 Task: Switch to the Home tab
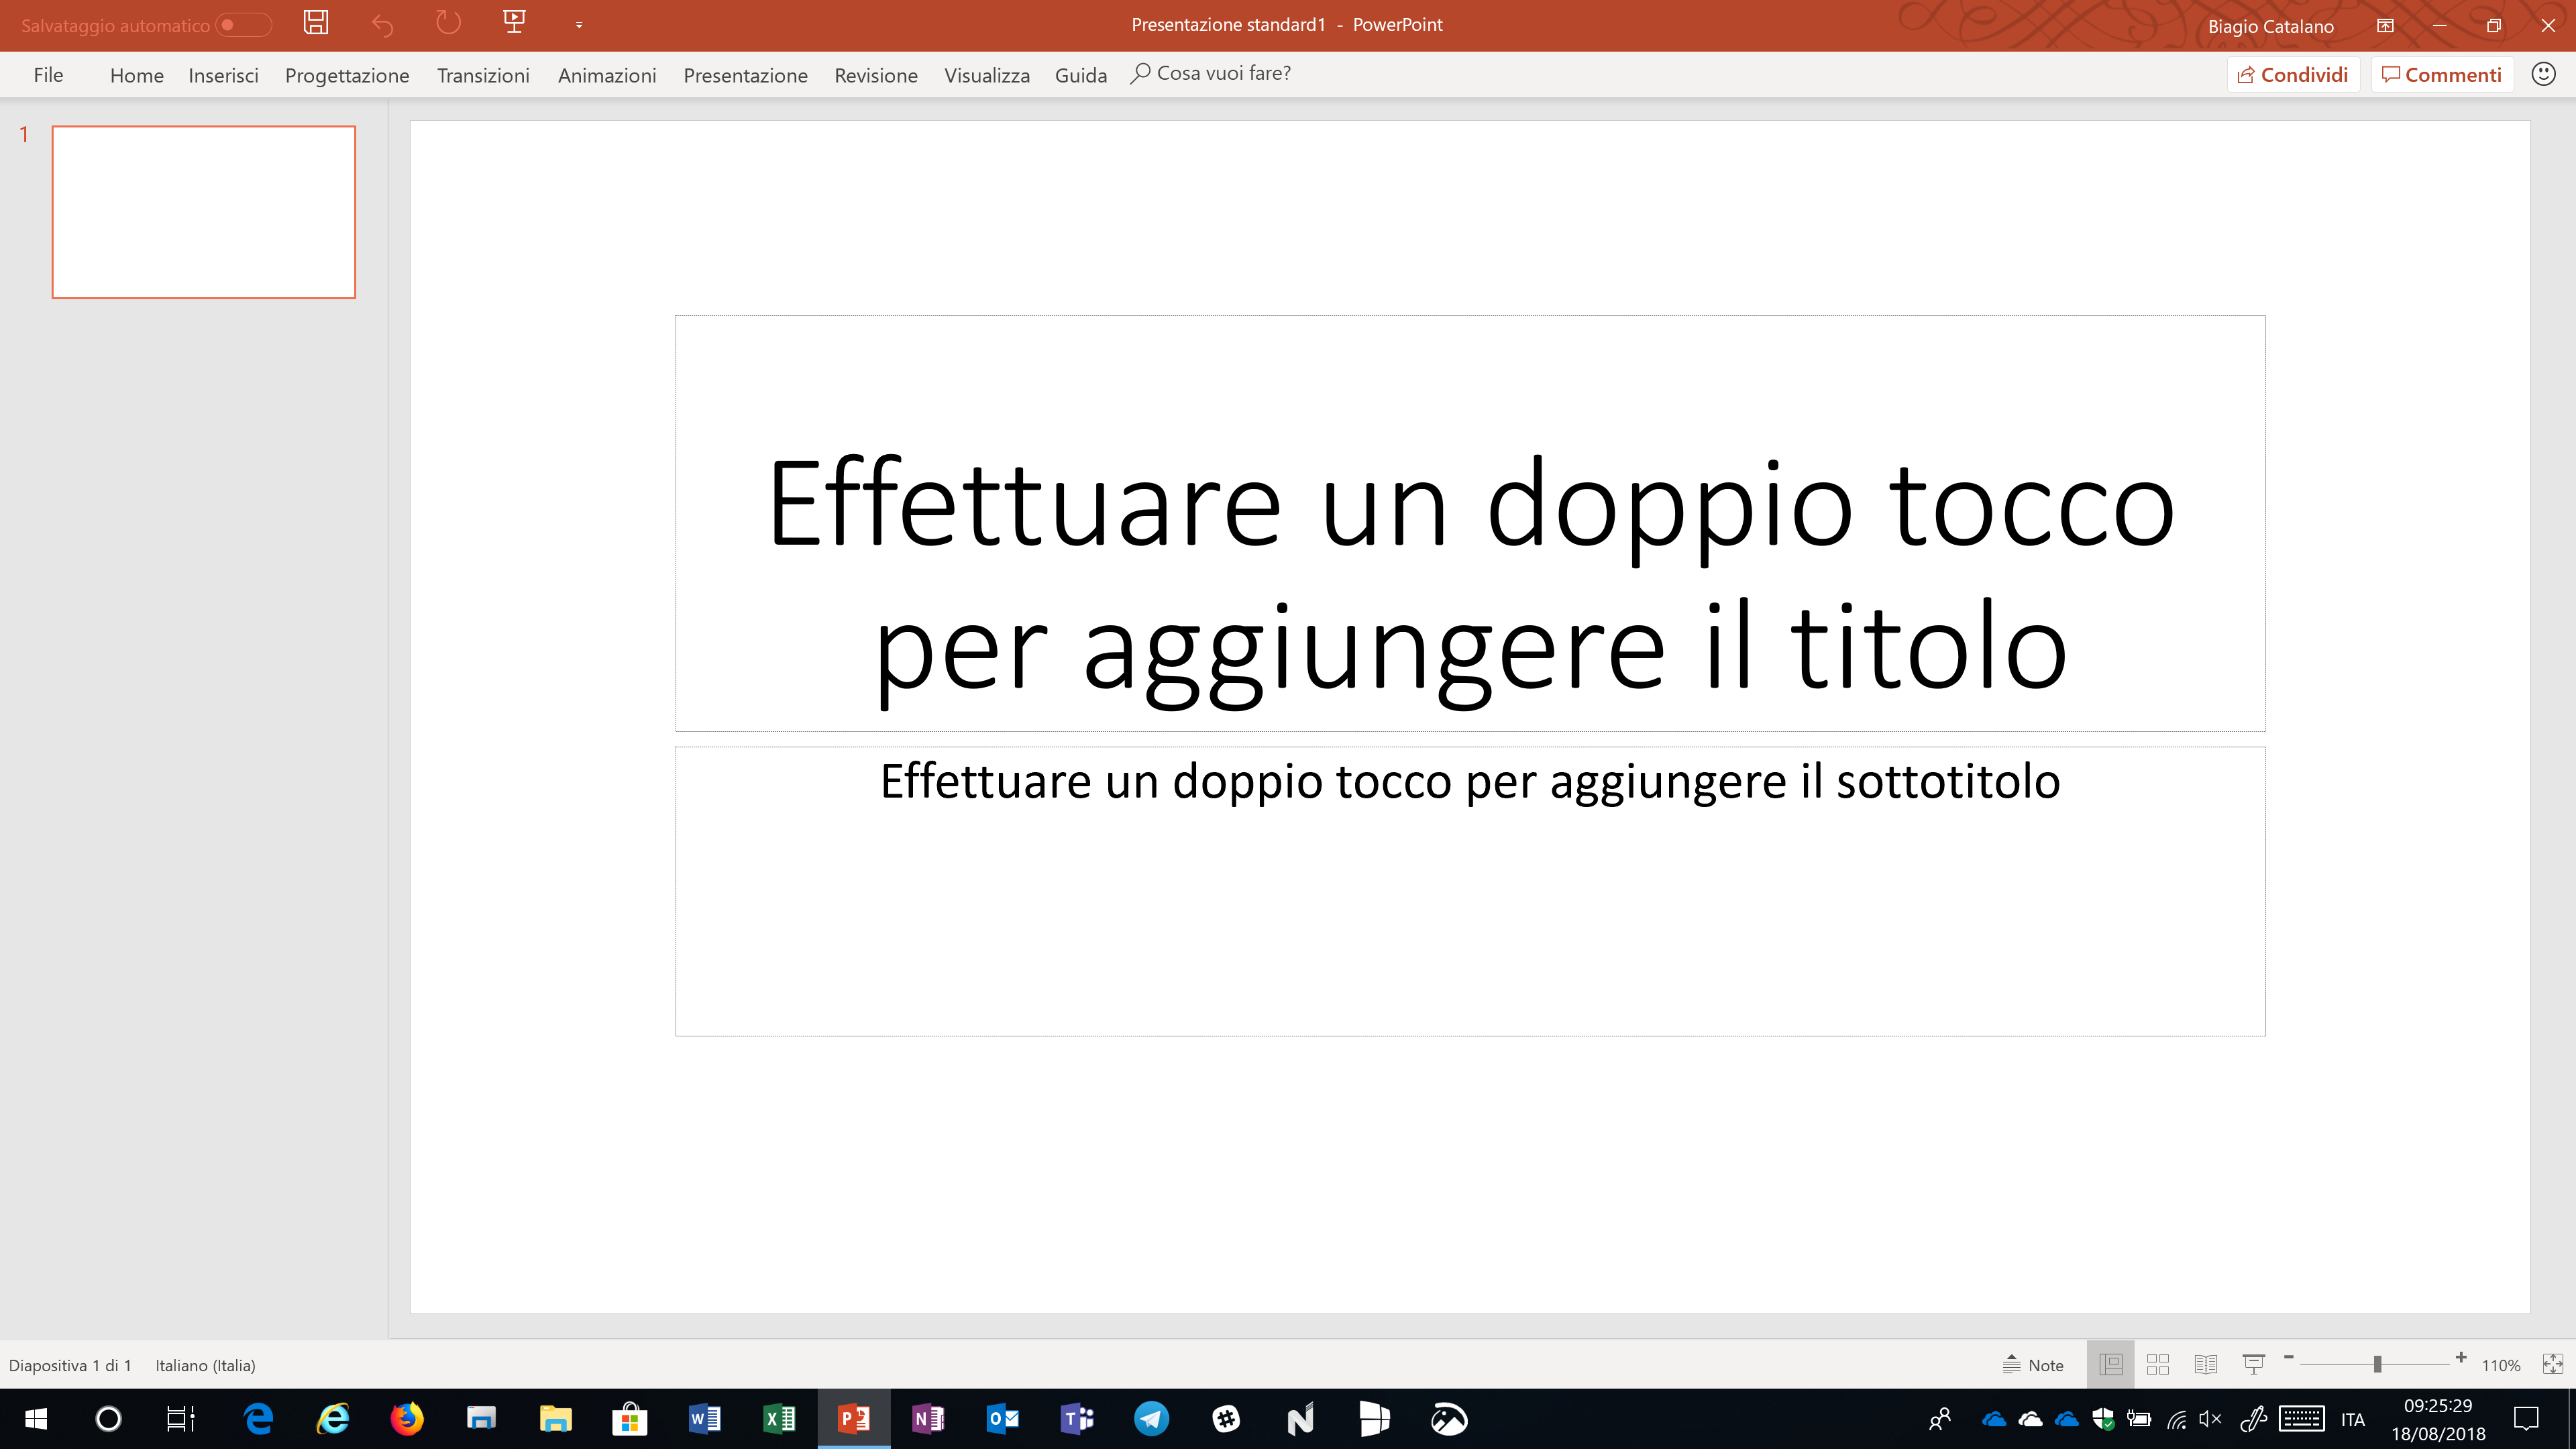click(137, 75)
